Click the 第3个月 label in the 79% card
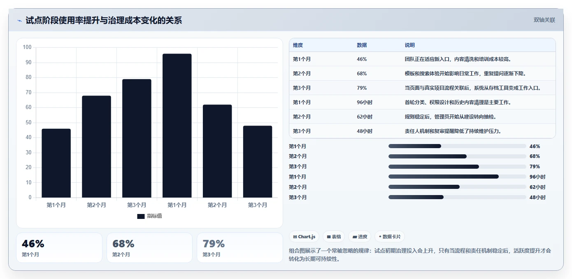Screen dimensions: 572x279 click(x=212, y=255)
